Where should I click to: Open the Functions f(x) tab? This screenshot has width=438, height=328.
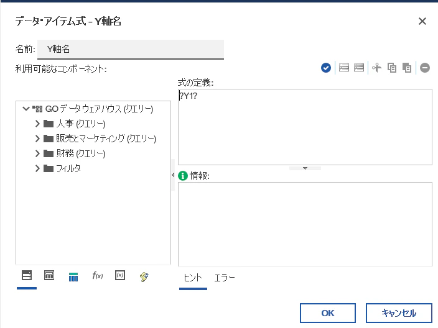coord(98,276)
